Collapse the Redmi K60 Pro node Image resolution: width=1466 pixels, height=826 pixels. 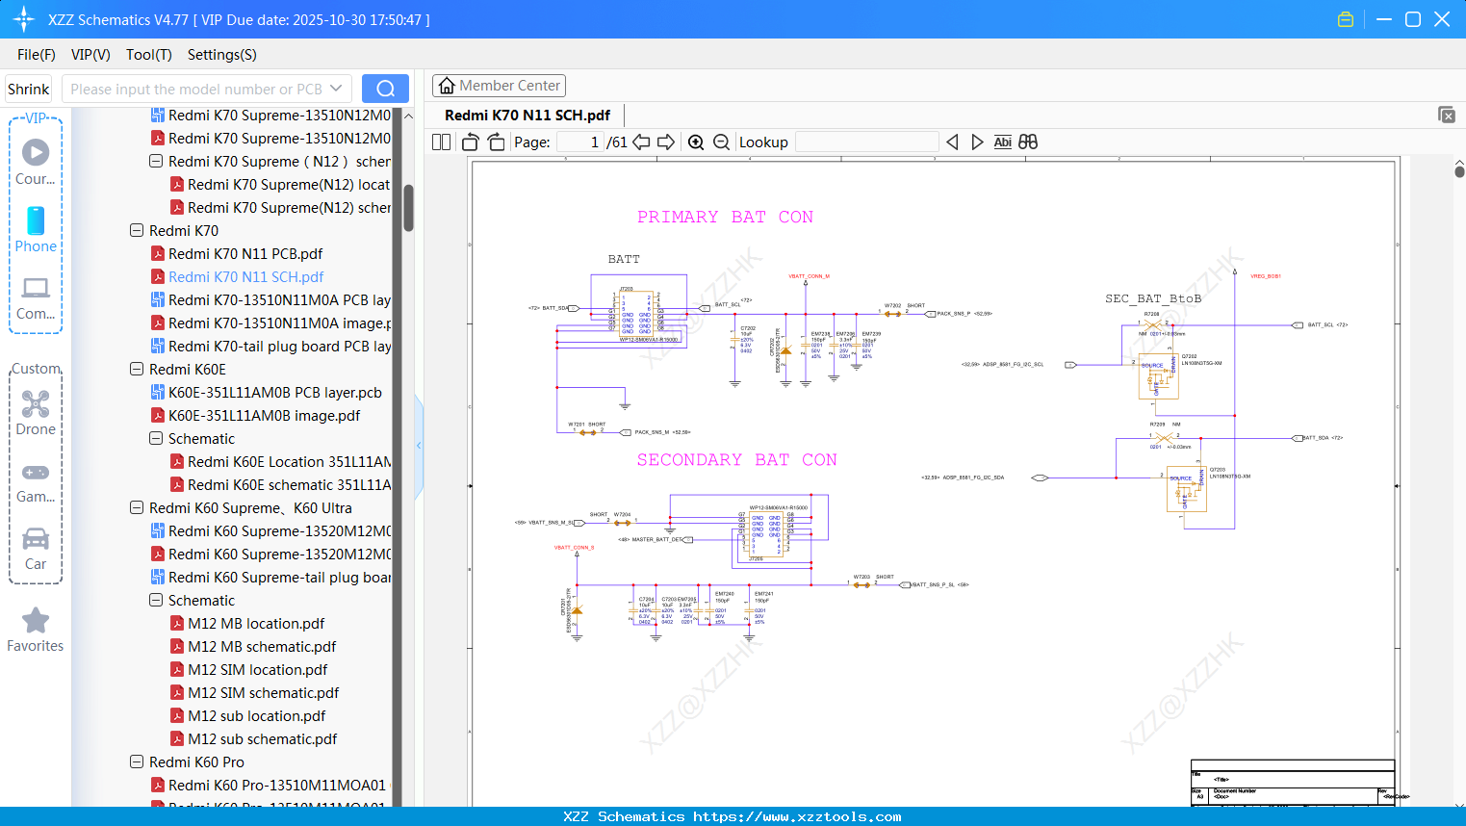pos(137,762)
